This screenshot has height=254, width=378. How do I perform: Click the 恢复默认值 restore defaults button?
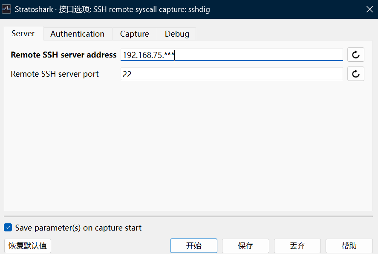click(27, 245)
